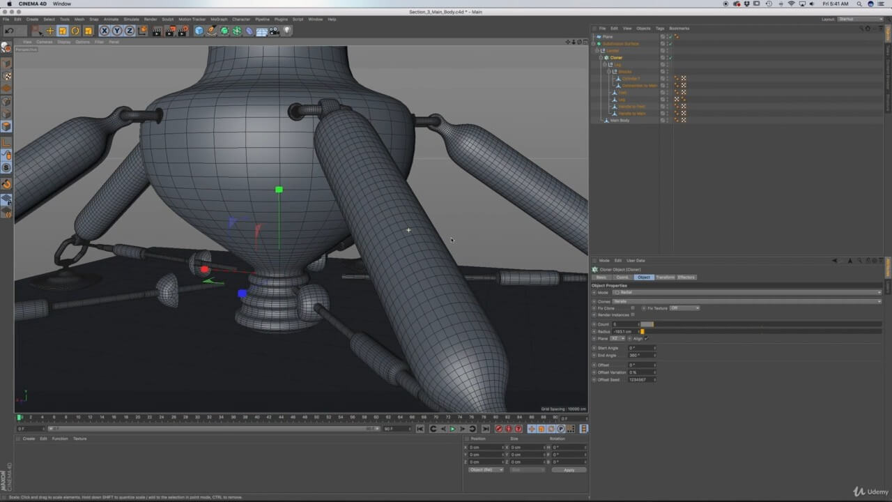Uncheck the Align checkbox

pos(646,339)
